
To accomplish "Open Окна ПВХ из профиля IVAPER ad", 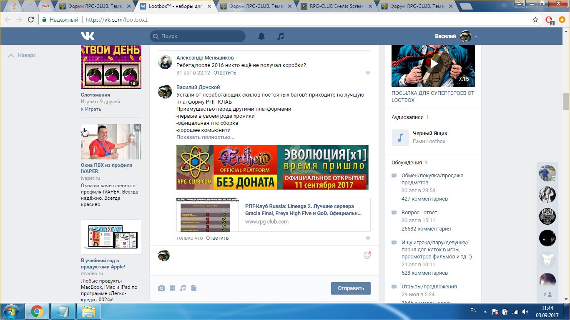I will tap(106, 168).
